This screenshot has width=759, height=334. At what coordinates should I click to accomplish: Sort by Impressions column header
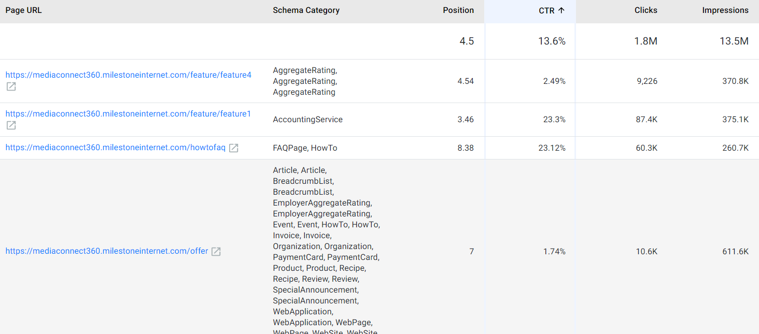coord(725,10)
